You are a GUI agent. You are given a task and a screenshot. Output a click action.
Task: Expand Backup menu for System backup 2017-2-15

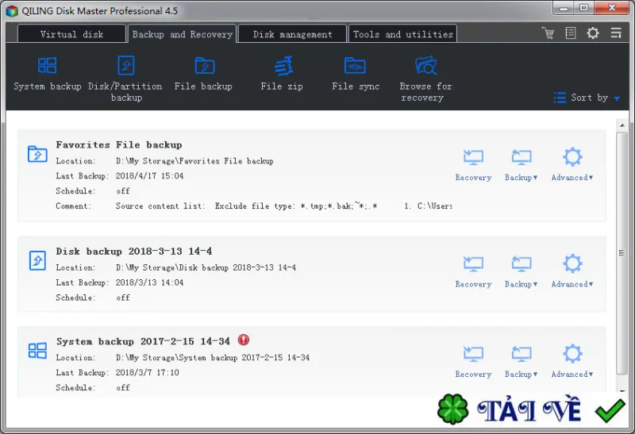[521, 362]
